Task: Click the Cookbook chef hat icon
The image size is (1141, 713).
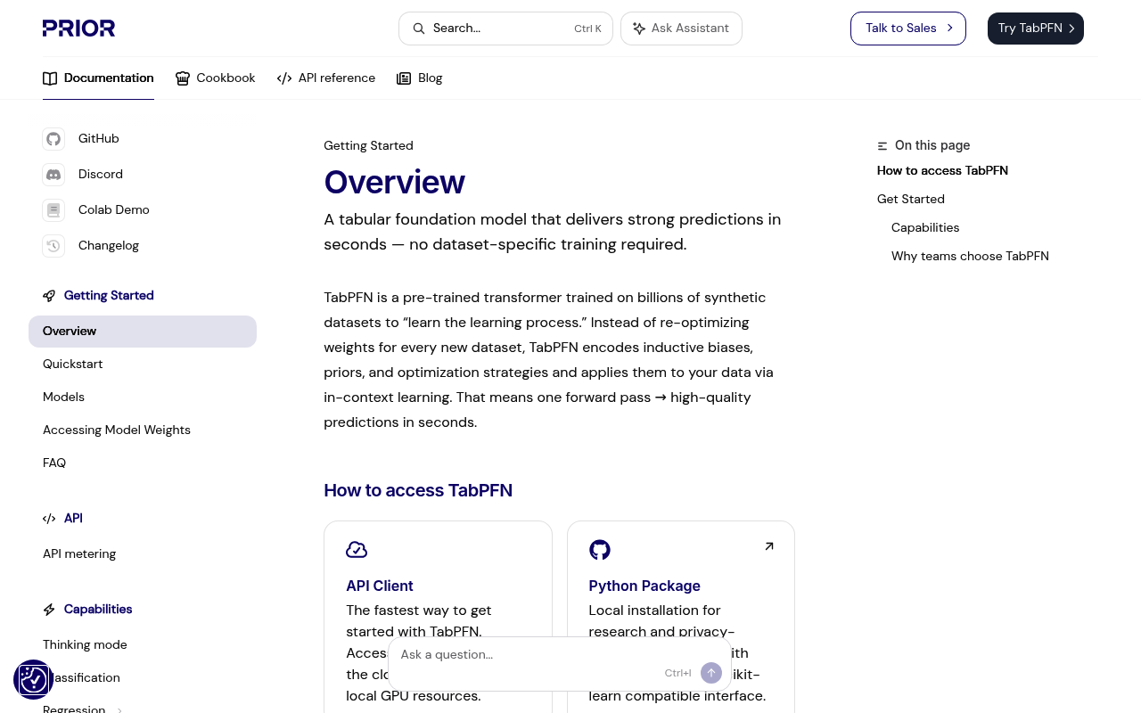Action: coord(183,78)
